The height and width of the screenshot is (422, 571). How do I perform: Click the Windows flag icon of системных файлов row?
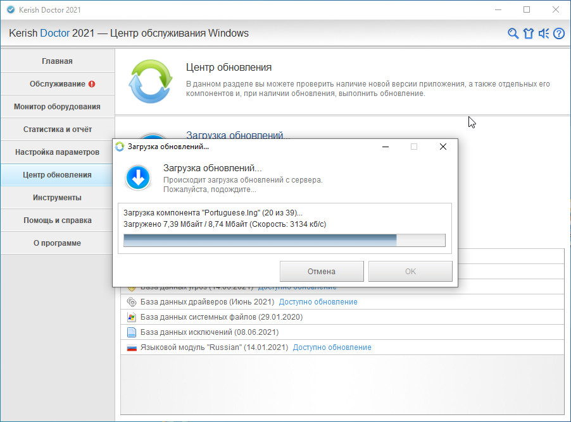pos(132,317)
